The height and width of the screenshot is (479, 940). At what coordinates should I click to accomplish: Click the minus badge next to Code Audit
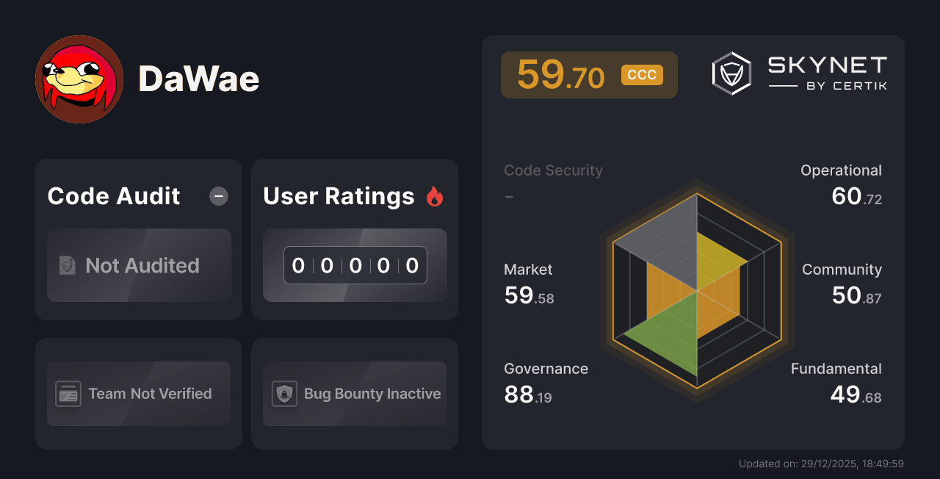(x=218, y=196)
